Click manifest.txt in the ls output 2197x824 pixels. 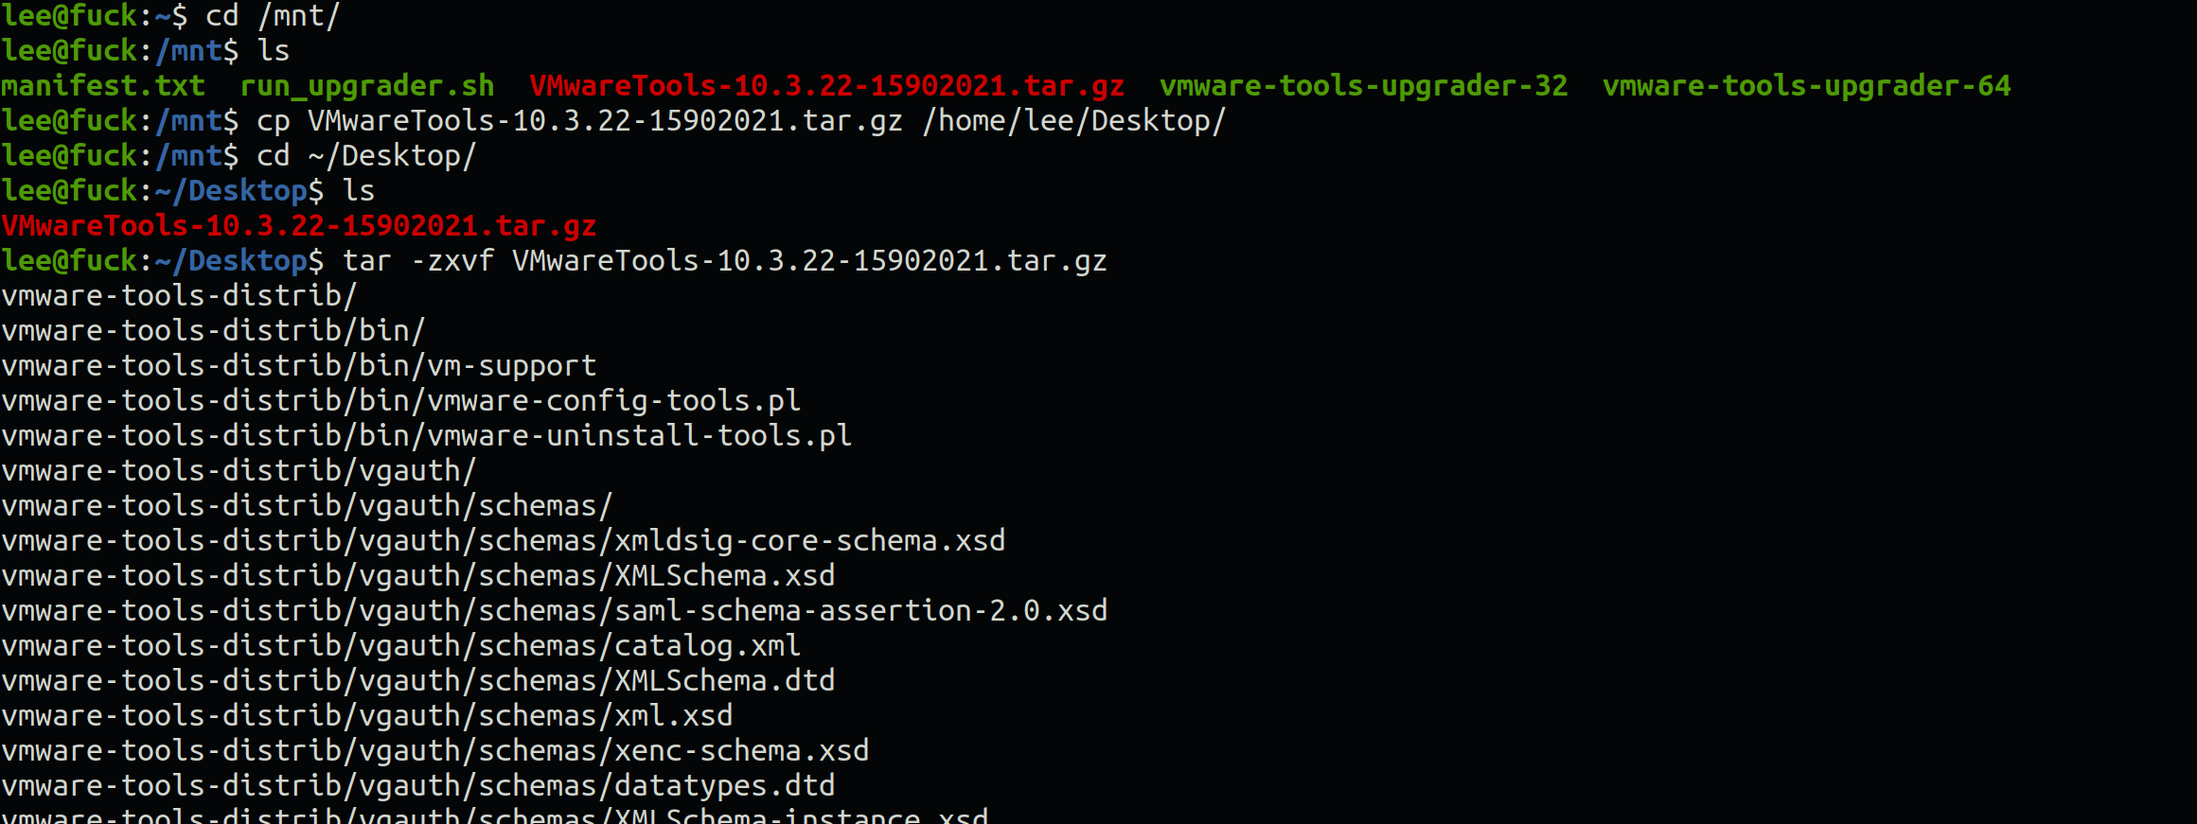coord(103,86)
